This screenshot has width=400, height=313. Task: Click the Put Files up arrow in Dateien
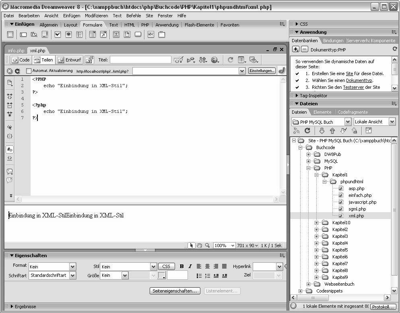coord(332,131)
